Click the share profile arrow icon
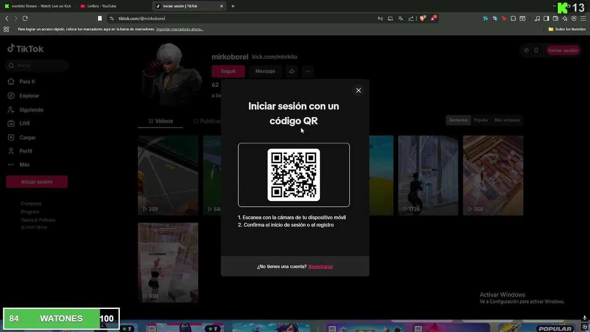This screenshot has height=332, width=590. click(292, 71)
